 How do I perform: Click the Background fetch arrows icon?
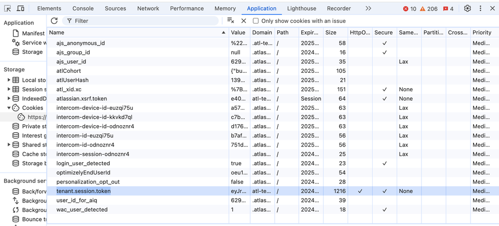(x=15, y=201)
